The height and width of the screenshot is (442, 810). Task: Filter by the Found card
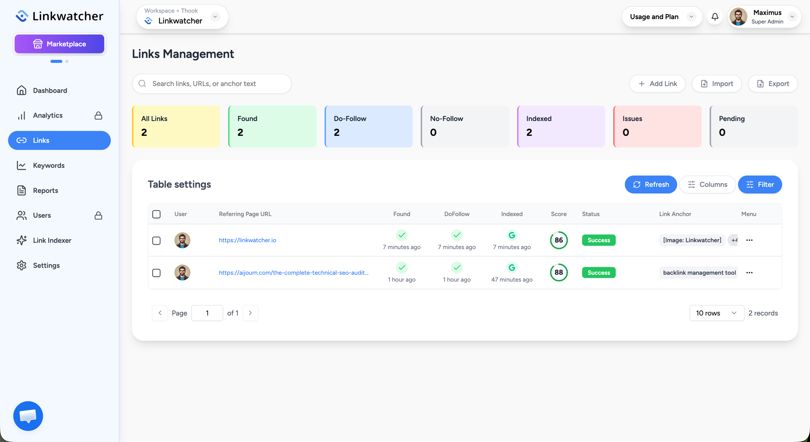pos(272,126)
